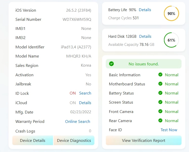Click Online Search for Warranty Period
Image resolution: width=189 pixels, height=152 pixels.
pos(78,121)
